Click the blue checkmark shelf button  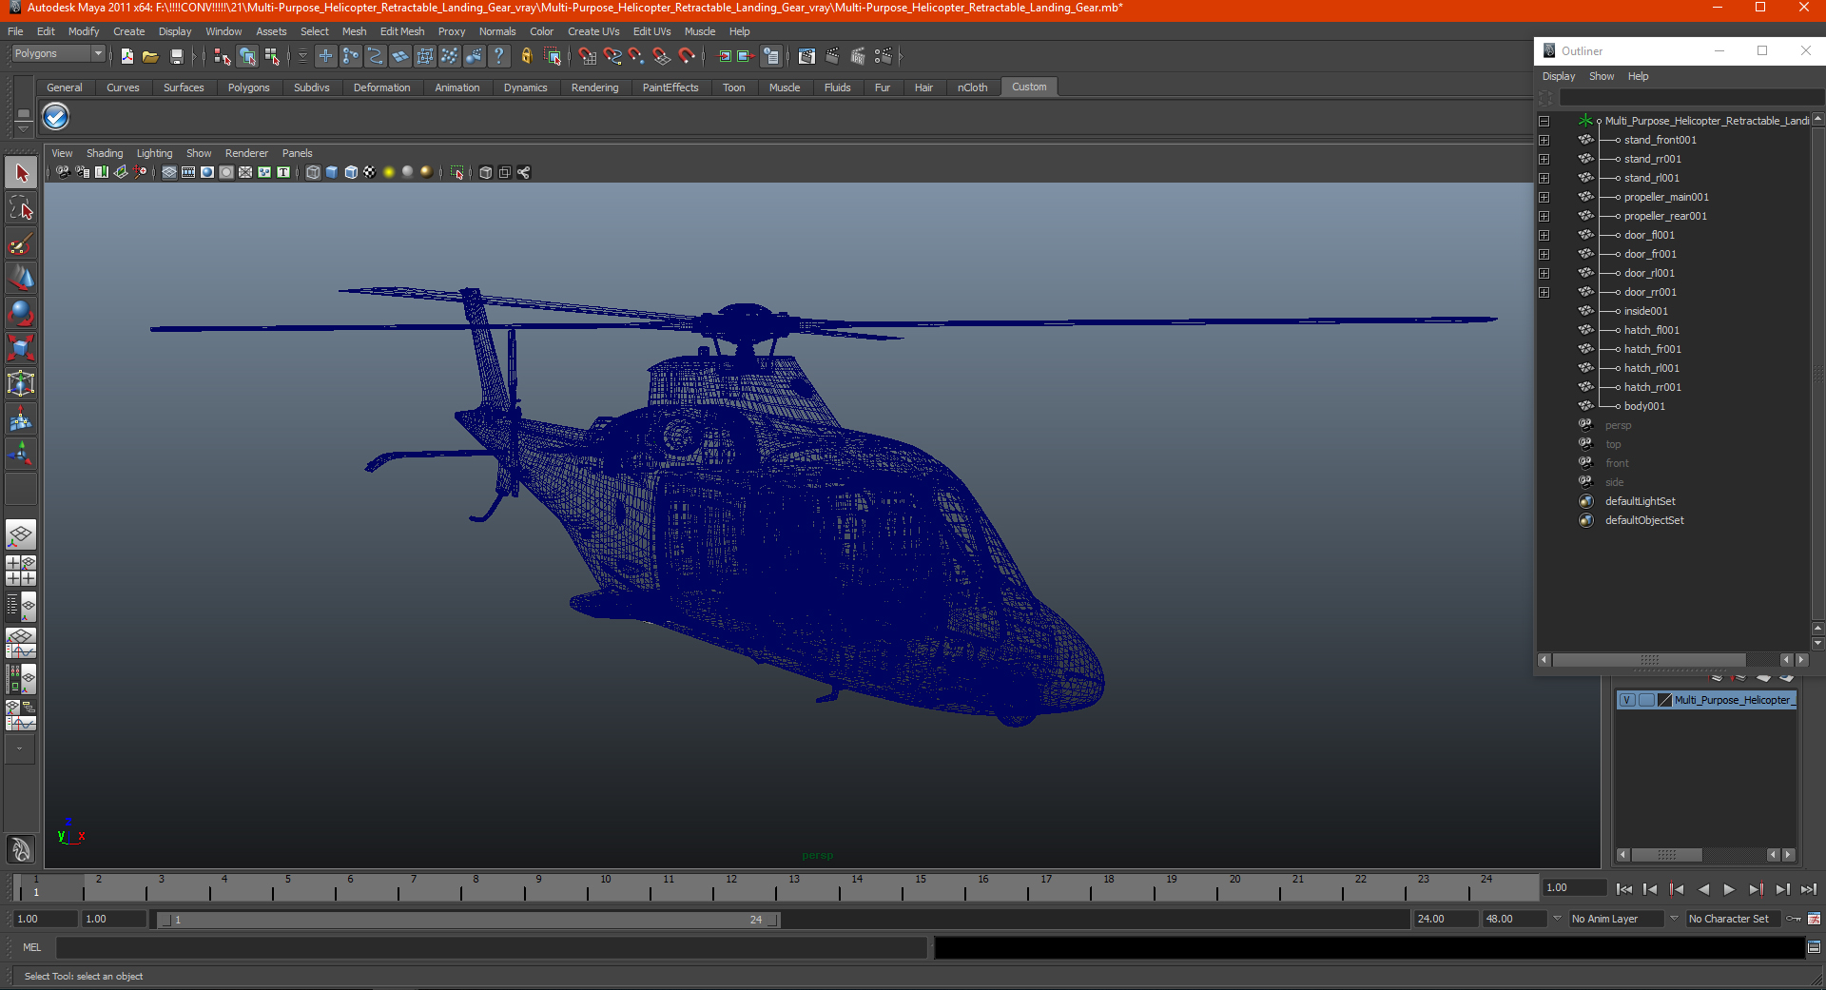56,117
